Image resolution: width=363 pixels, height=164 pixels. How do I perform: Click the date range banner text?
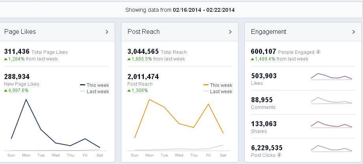point(180,10)
